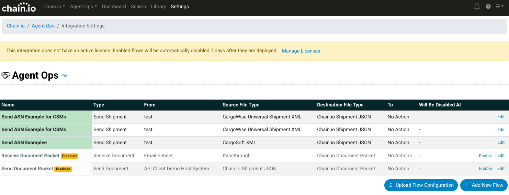The image size is (509, 195).
Task: Edit the first Send ASN Example for CSMs flow
Action: 501,117
